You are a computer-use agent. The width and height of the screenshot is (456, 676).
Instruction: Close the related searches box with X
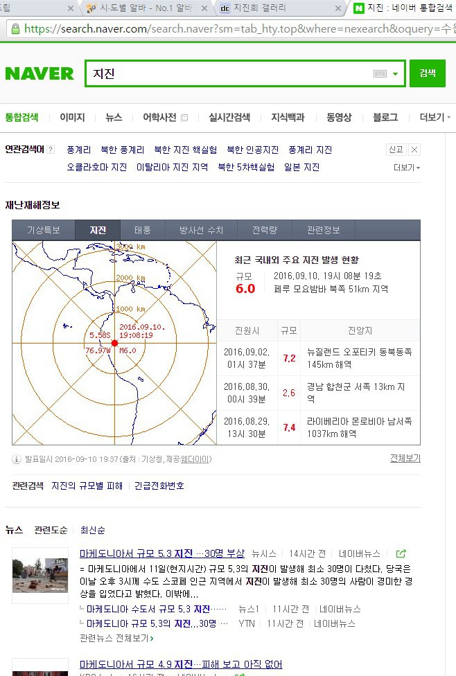[414, 150]
